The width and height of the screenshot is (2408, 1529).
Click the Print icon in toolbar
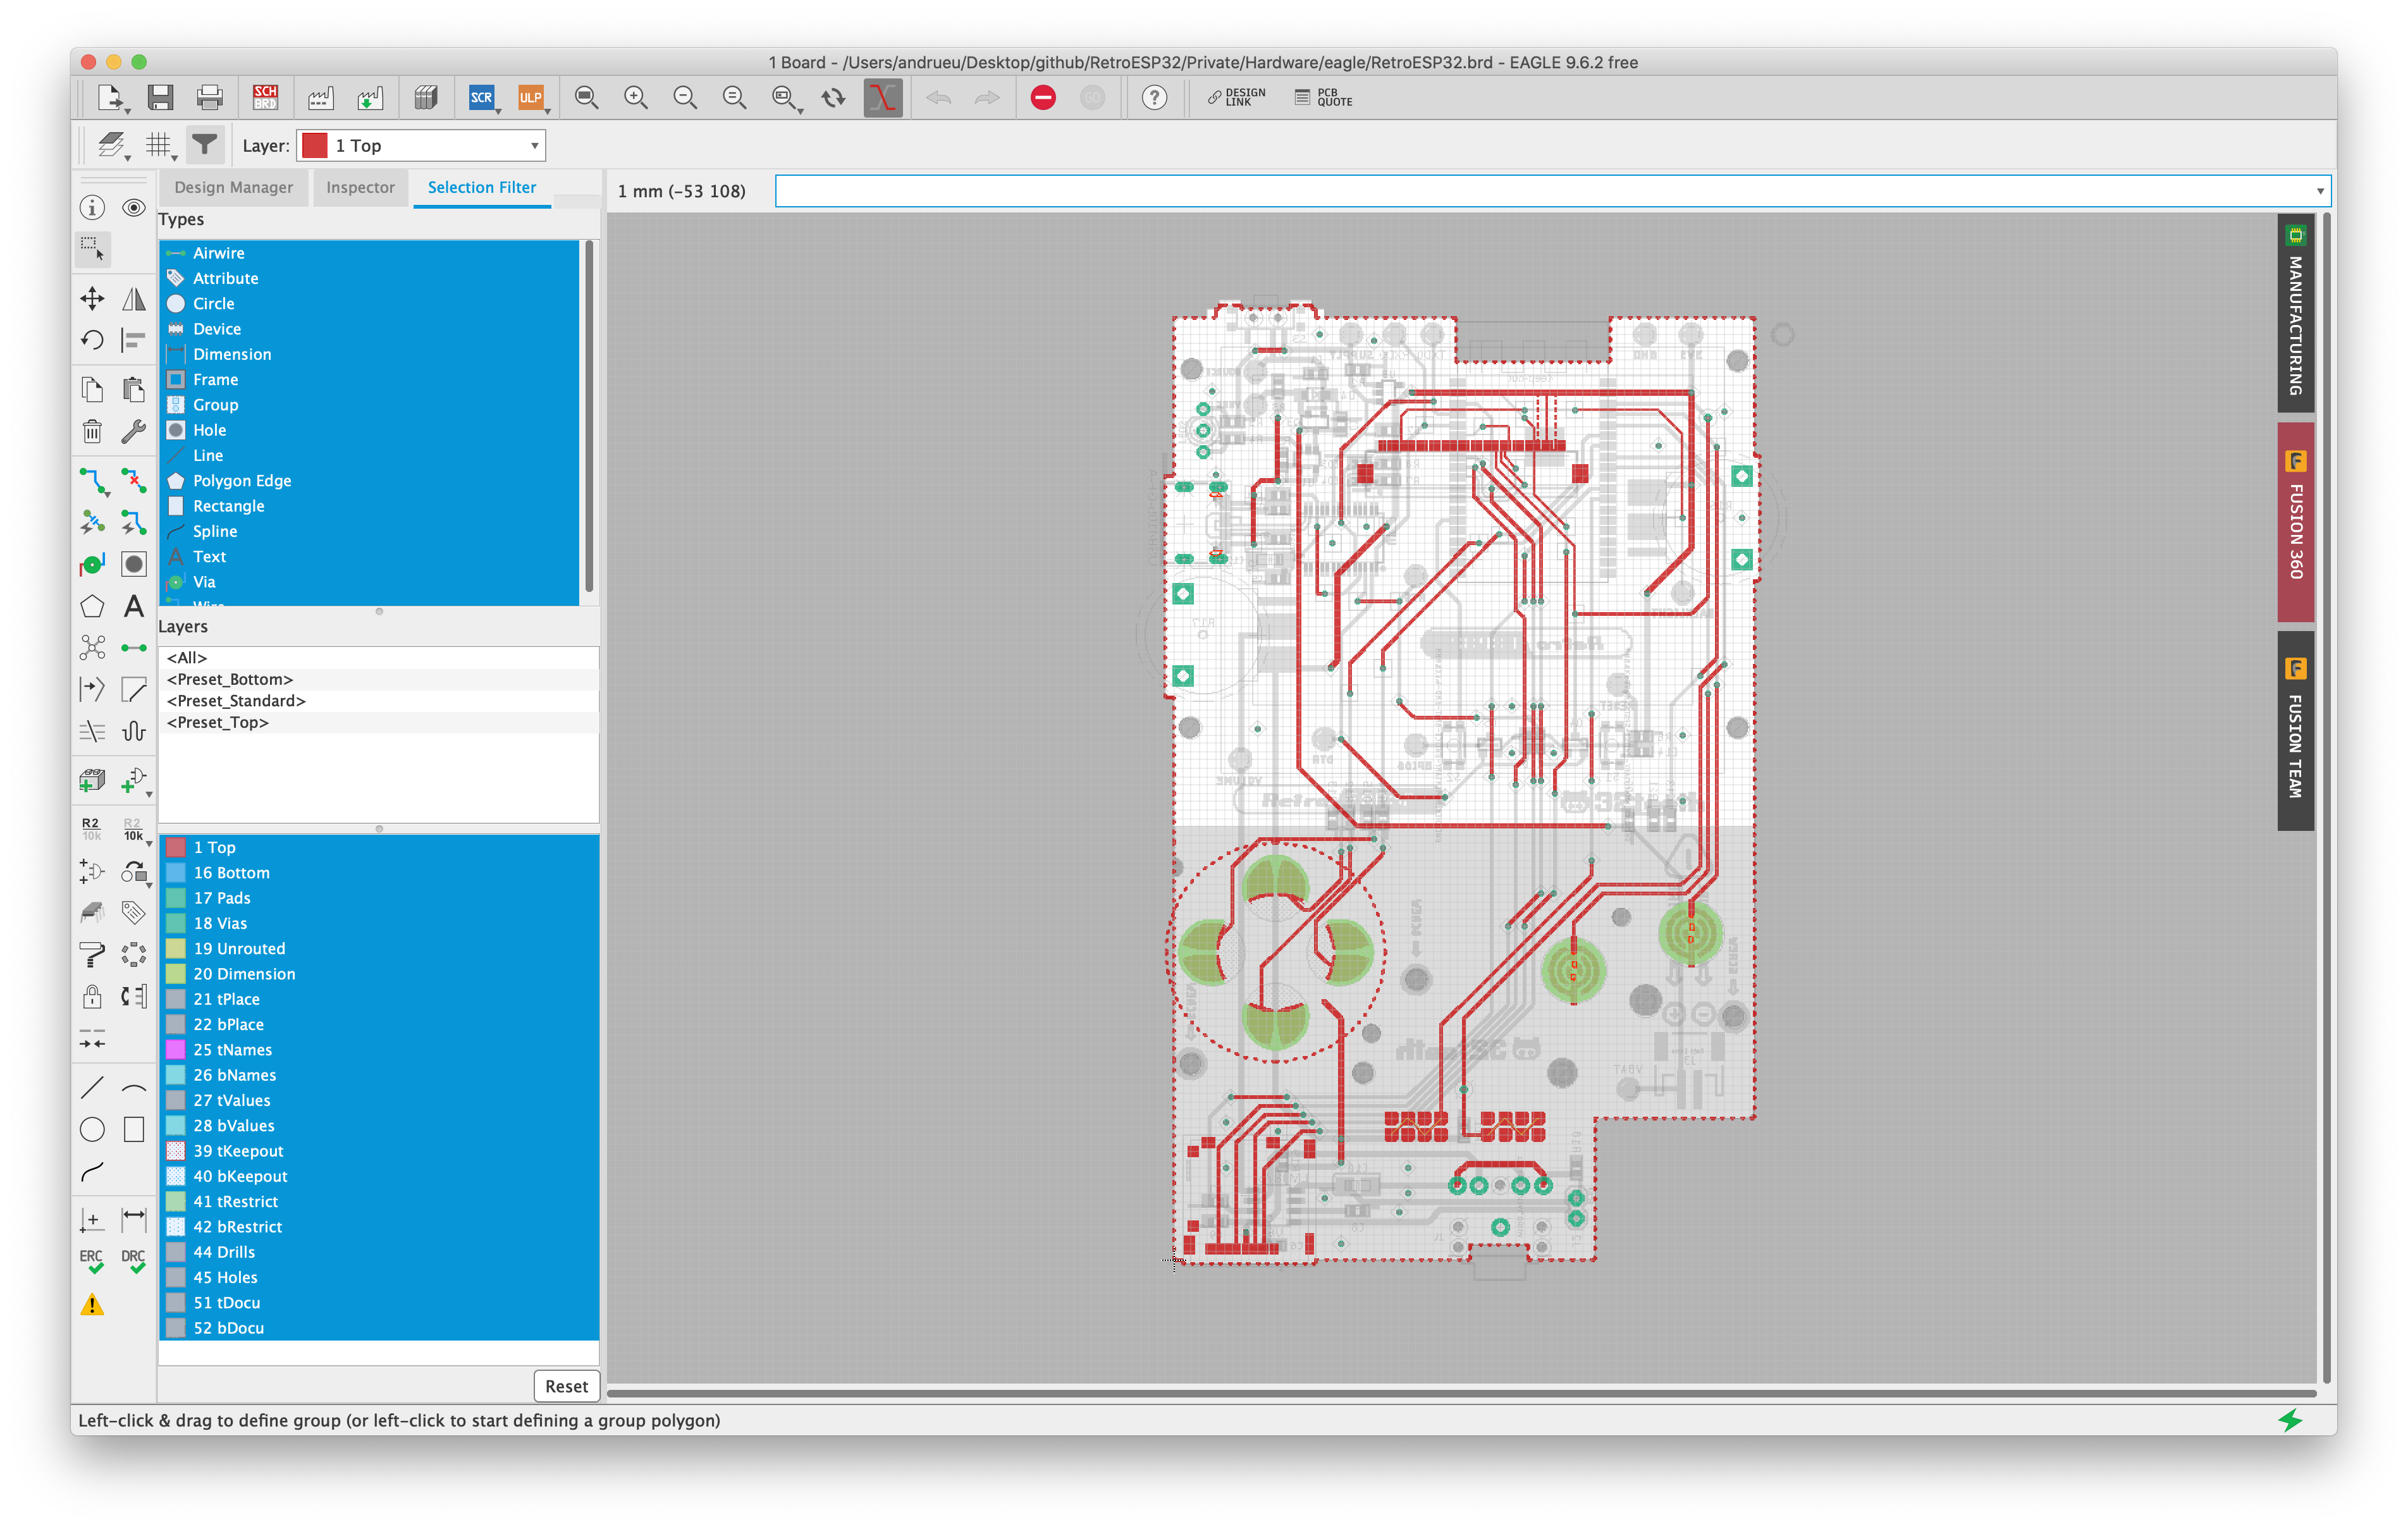point(209,97)
